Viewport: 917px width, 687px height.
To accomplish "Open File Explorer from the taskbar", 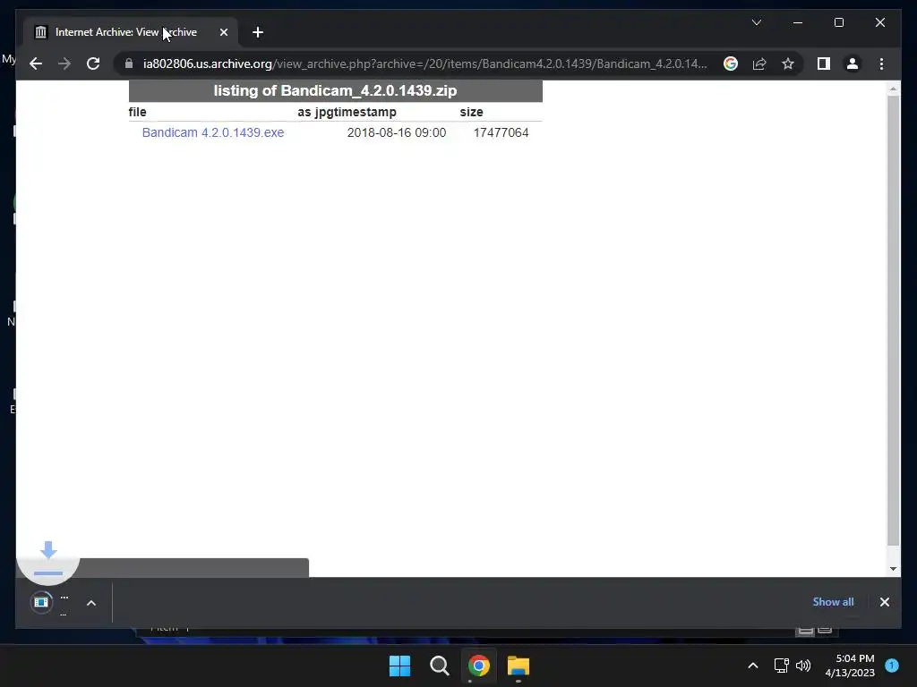I will coord(518,666).
